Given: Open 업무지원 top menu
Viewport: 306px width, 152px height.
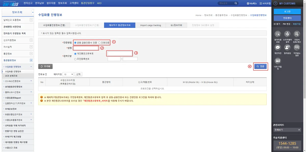Looking at the screenshot, I should click(x=51, y=3).
